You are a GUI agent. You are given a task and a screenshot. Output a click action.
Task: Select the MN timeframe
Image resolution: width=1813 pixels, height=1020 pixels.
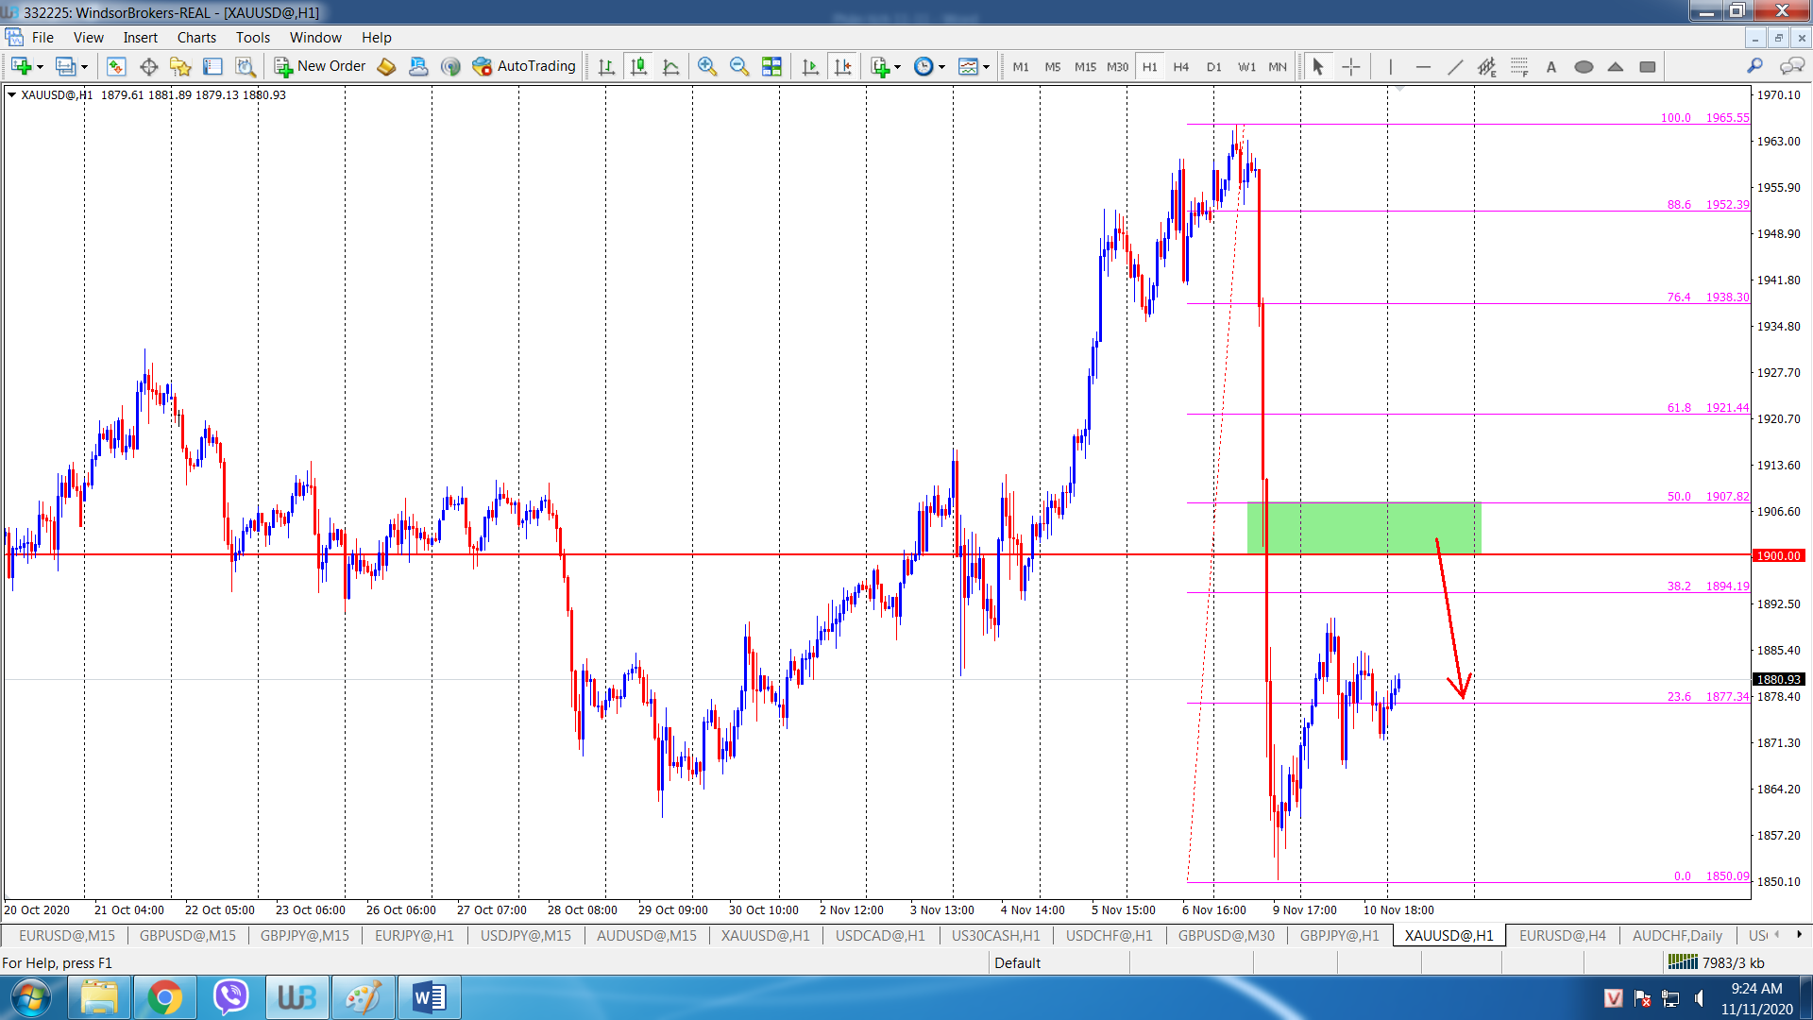tap(1278, 67)
